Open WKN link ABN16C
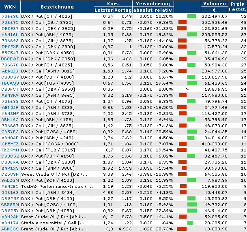 [10, 120]
